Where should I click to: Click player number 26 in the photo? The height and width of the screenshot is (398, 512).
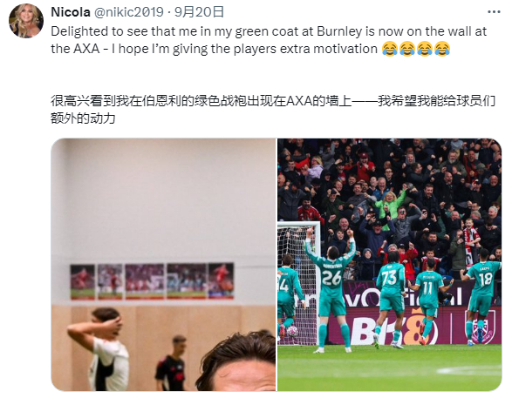click(x=331, y=290)
